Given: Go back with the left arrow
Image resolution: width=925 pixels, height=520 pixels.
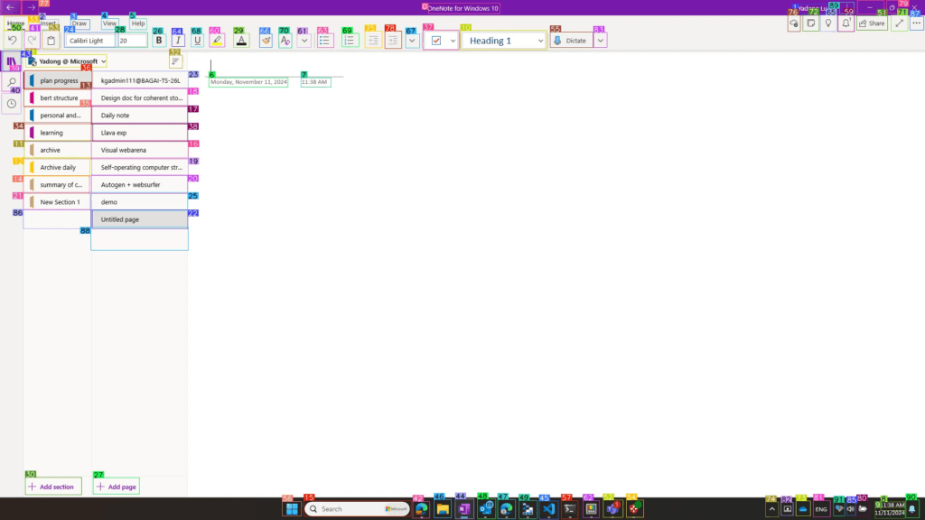Looking at the screenshot, I should [x=10, y=7].
